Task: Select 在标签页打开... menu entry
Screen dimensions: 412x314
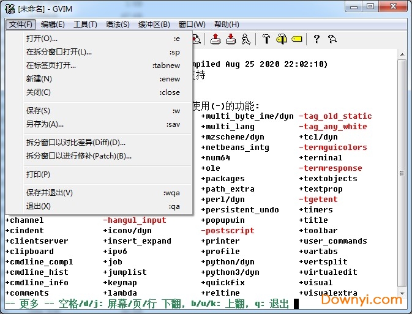Action: [51, 65]
